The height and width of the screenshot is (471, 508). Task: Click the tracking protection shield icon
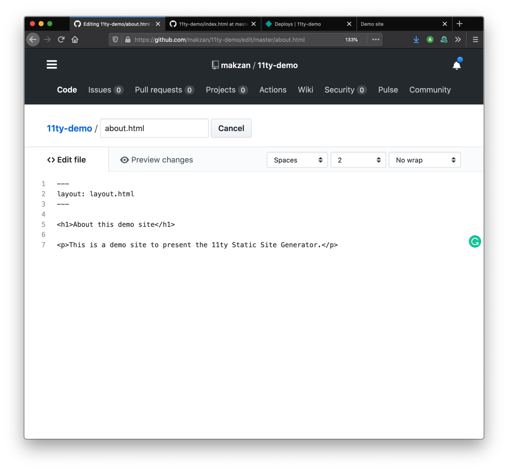(x=115, y=39)
